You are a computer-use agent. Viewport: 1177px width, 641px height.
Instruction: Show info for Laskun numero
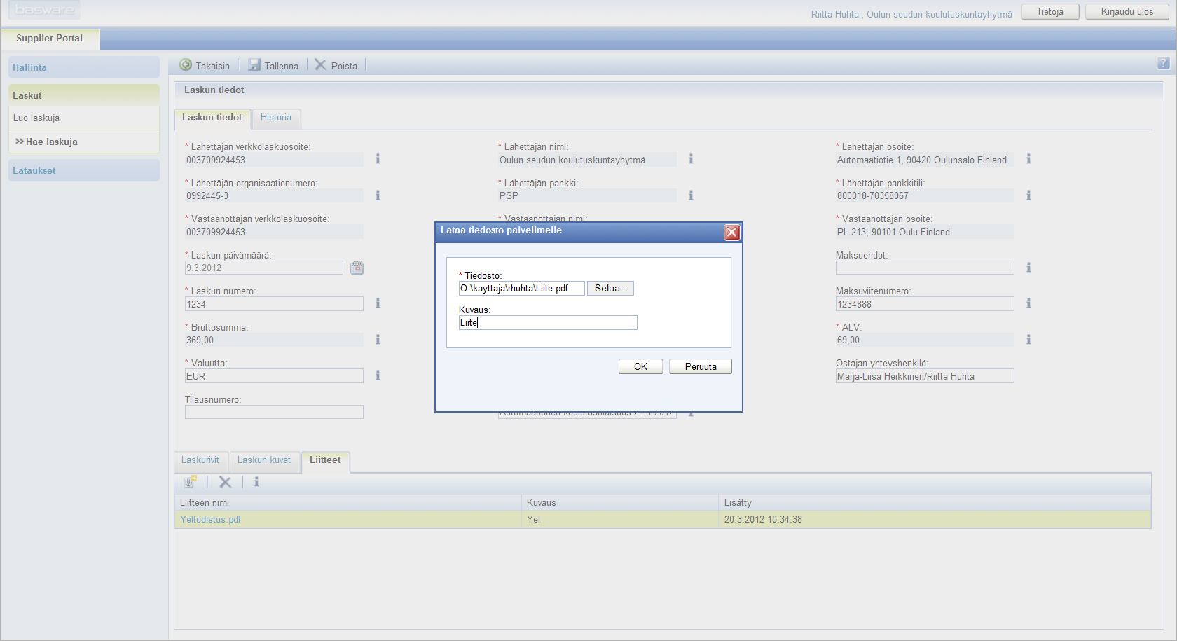[x=378, y=303]
